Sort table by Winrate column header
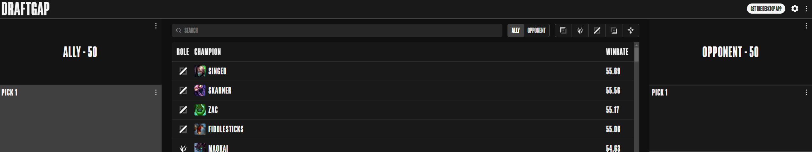The width and height of the screenshot is (812, 152). [x=617, y=52]
